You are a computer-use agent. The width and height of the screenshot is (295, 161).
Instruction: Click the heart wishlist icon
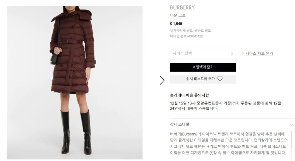click(x=220, y=79)
